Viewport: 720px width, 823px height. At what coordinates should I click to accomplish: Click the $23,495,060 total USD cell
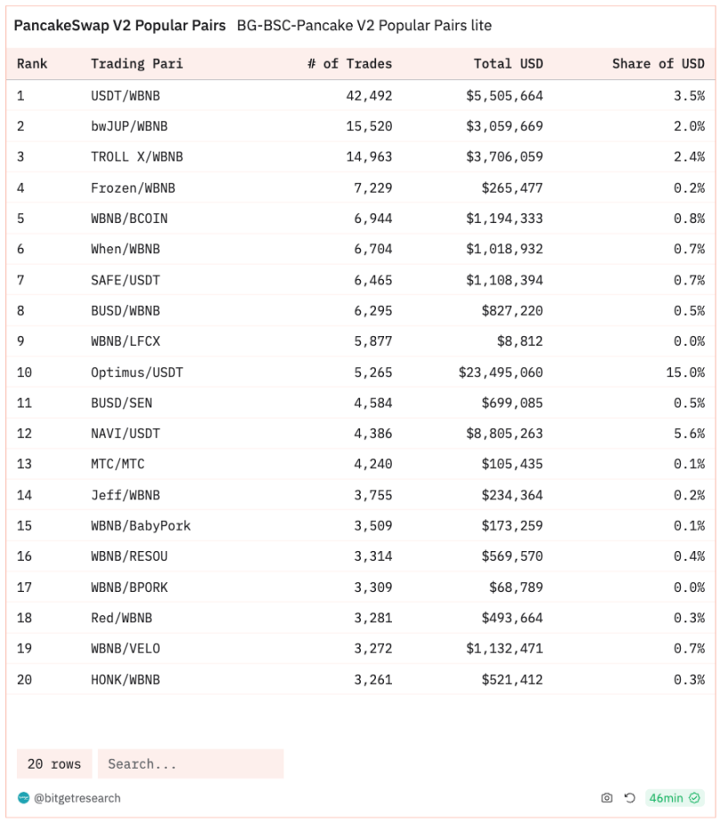pos(501,372)
